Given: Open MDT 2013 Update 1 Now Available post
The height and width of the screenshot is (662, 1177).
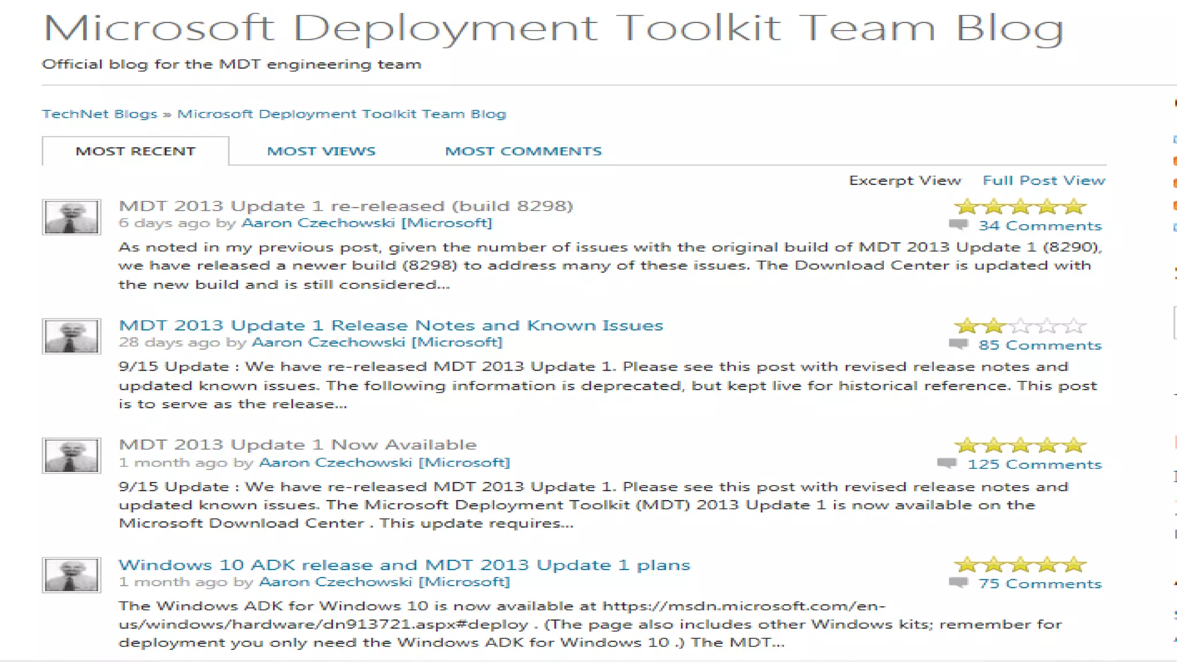Looking at the screenshot, I should (x=298, y=445).
